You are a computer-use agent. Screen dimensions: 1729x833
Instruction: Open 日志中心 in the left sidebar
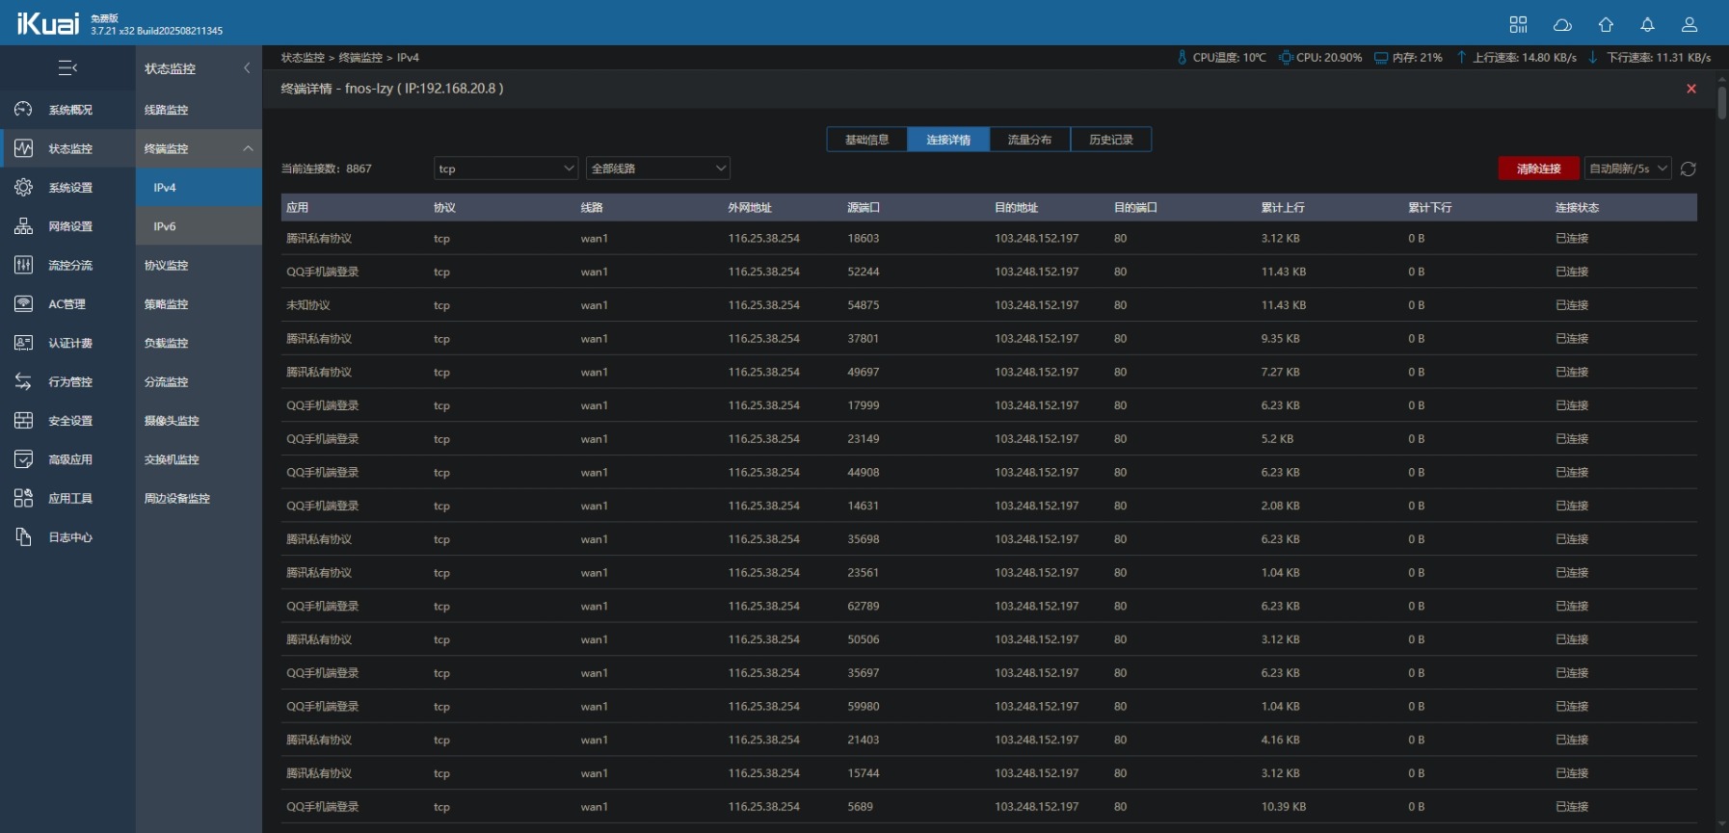coord(69,537)
